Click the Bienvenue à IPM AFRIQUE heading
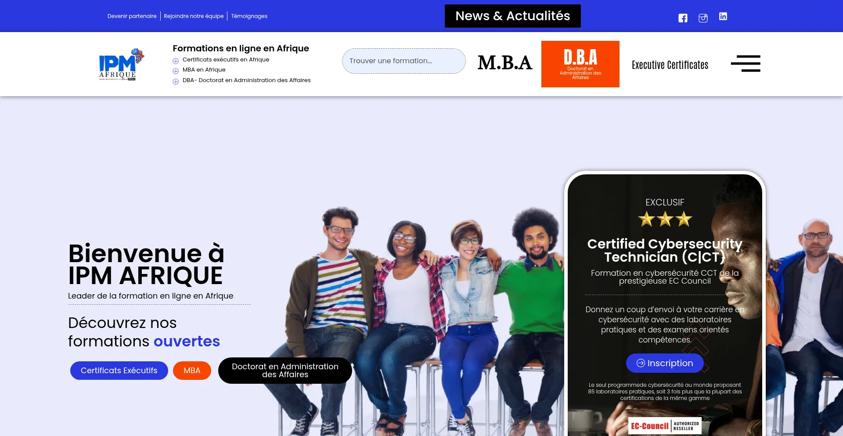Viewport: 843px width, 436px height. pyautogui.click(x=146, y=264)
